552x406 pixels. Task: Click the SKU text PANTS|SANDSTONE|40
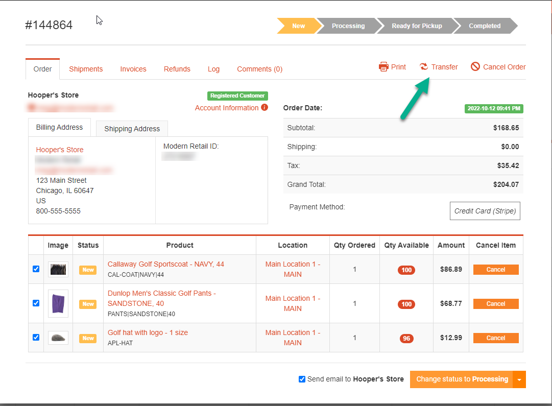click(x=141, y=314)
